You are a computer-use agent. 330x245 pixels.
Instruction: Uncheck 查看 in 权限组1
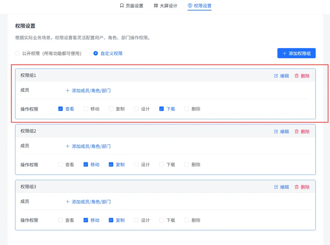[60, 109]
